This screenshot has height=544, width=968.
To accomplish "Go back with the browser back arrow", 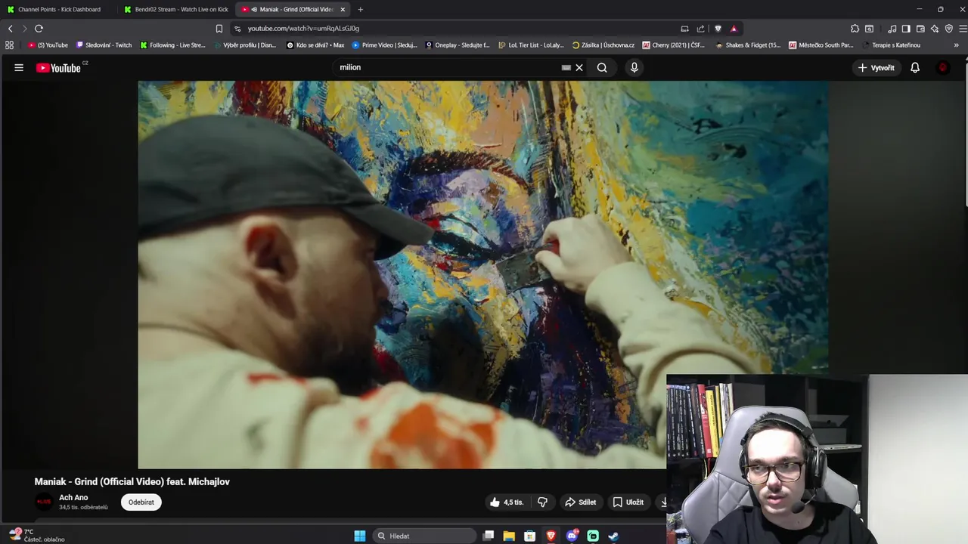I will [11, 29].
